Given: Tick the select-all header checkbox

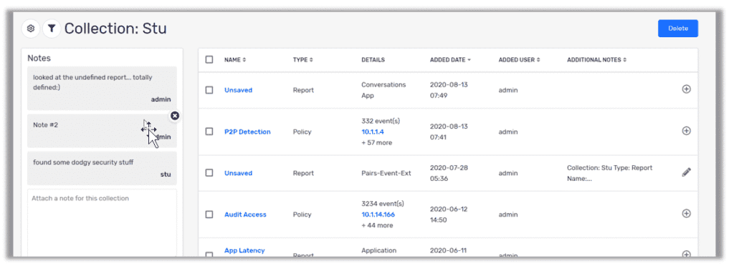Looking at the screenshot, I should [x=209, y=59].
